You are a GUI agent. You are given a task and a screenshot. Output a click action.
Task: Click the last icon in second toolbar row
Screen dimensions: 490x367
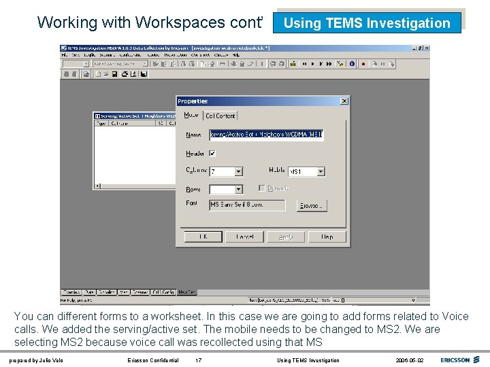coord(144,74)
